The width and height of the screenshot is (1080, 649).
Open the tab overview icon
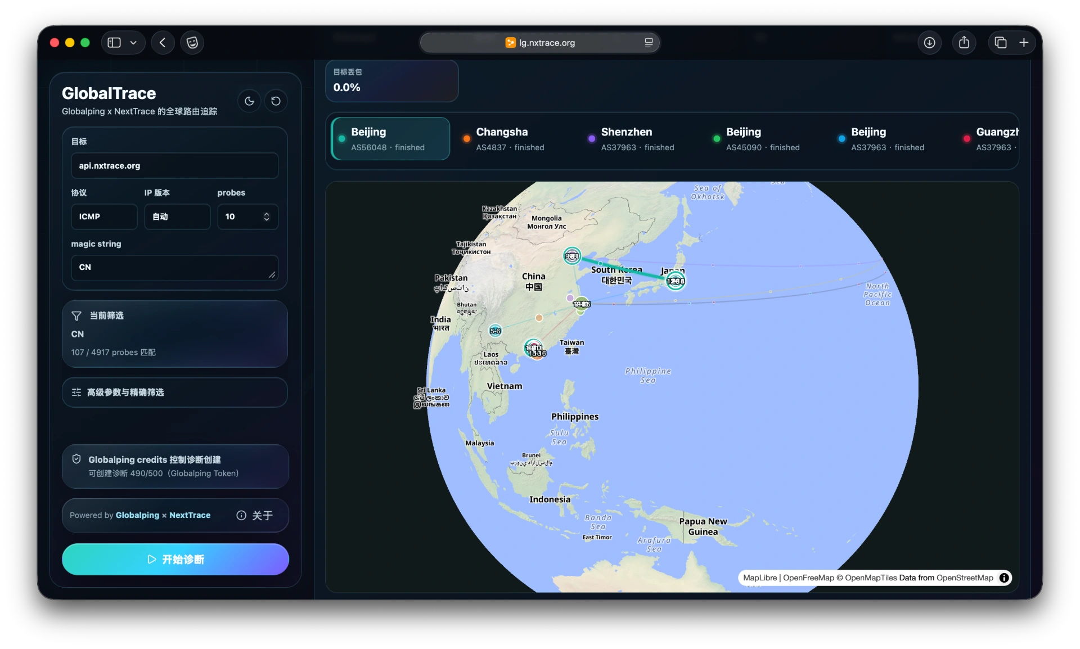point(1001,43)
